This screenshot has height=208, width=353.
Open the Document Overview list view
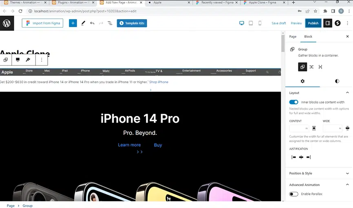pos(110,23)
